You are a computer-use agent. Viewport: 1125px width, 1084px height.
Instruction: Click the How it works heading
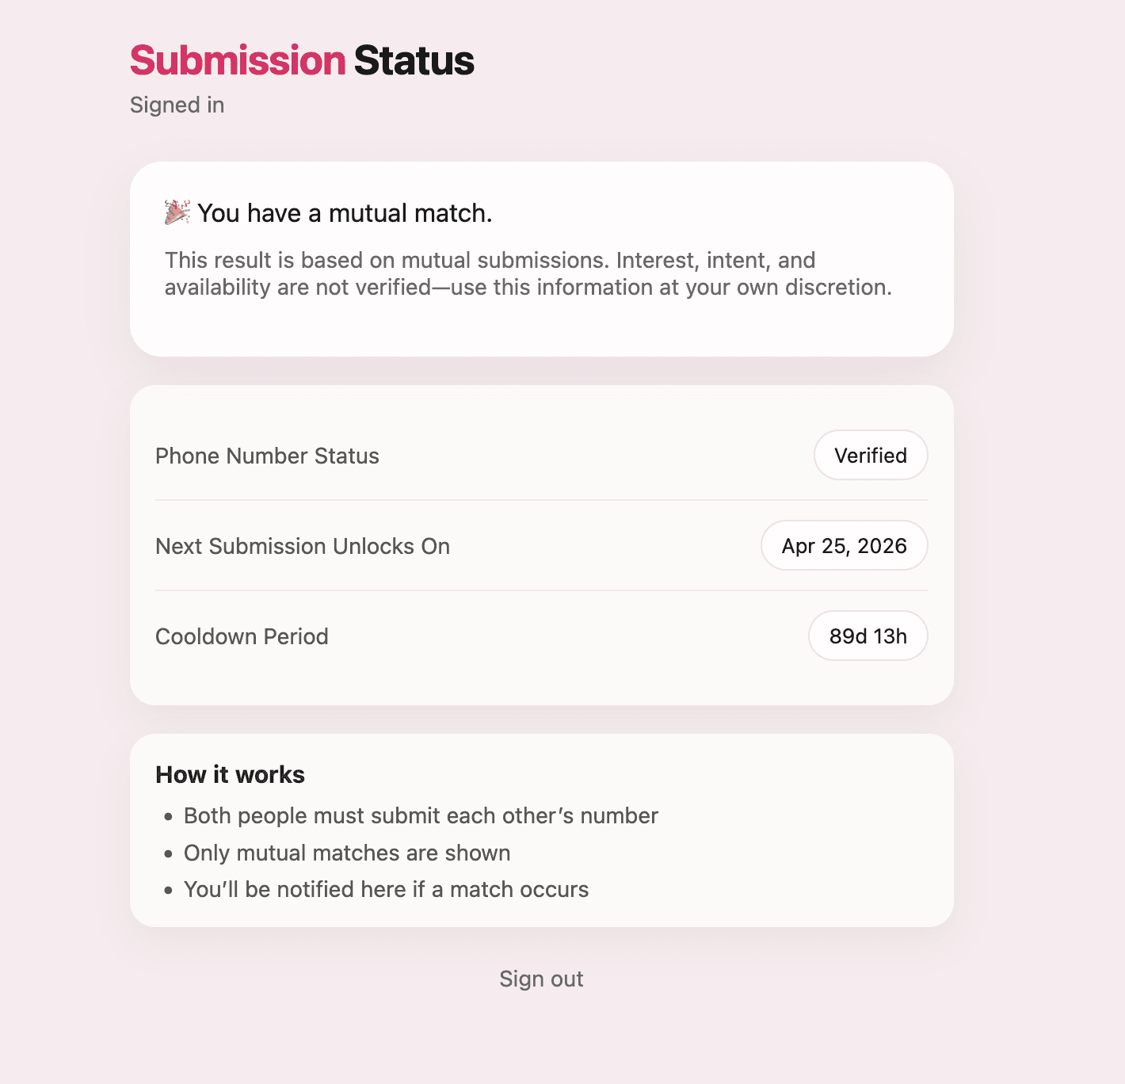click(x=230, y=774)
